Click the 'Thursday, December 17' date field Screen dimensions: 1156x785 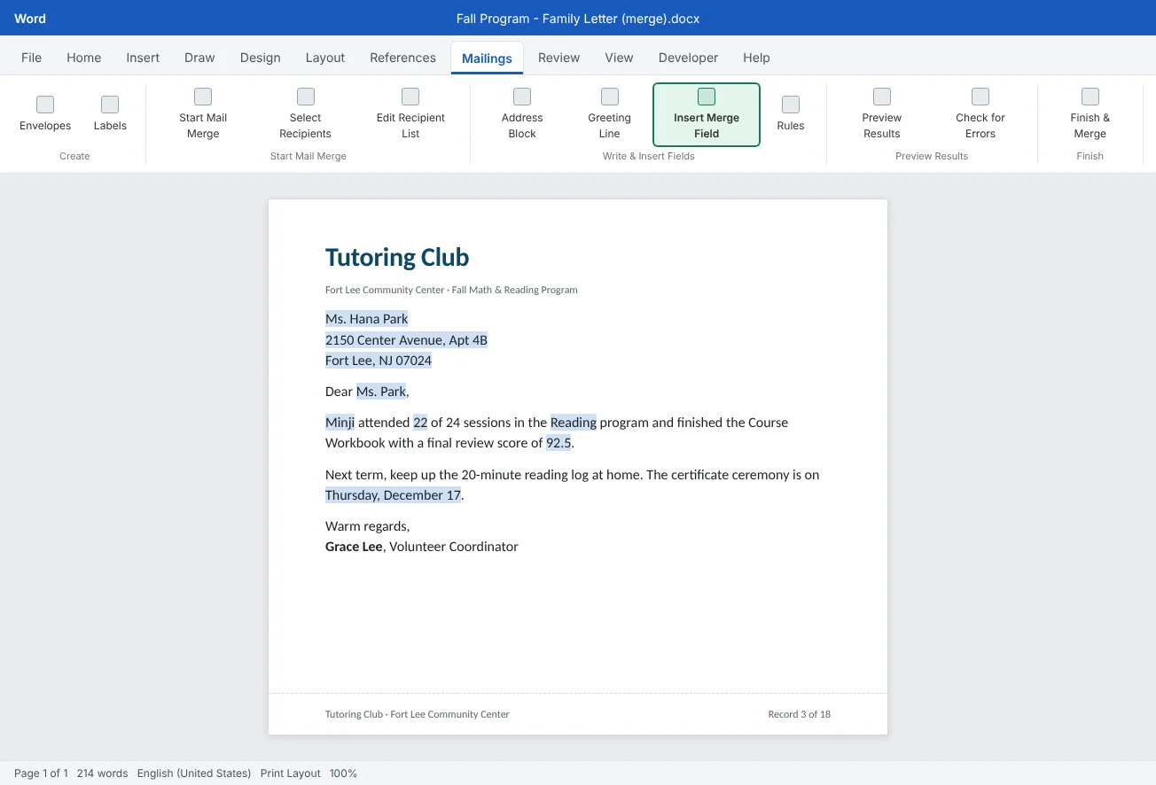(x=393, y=495)
